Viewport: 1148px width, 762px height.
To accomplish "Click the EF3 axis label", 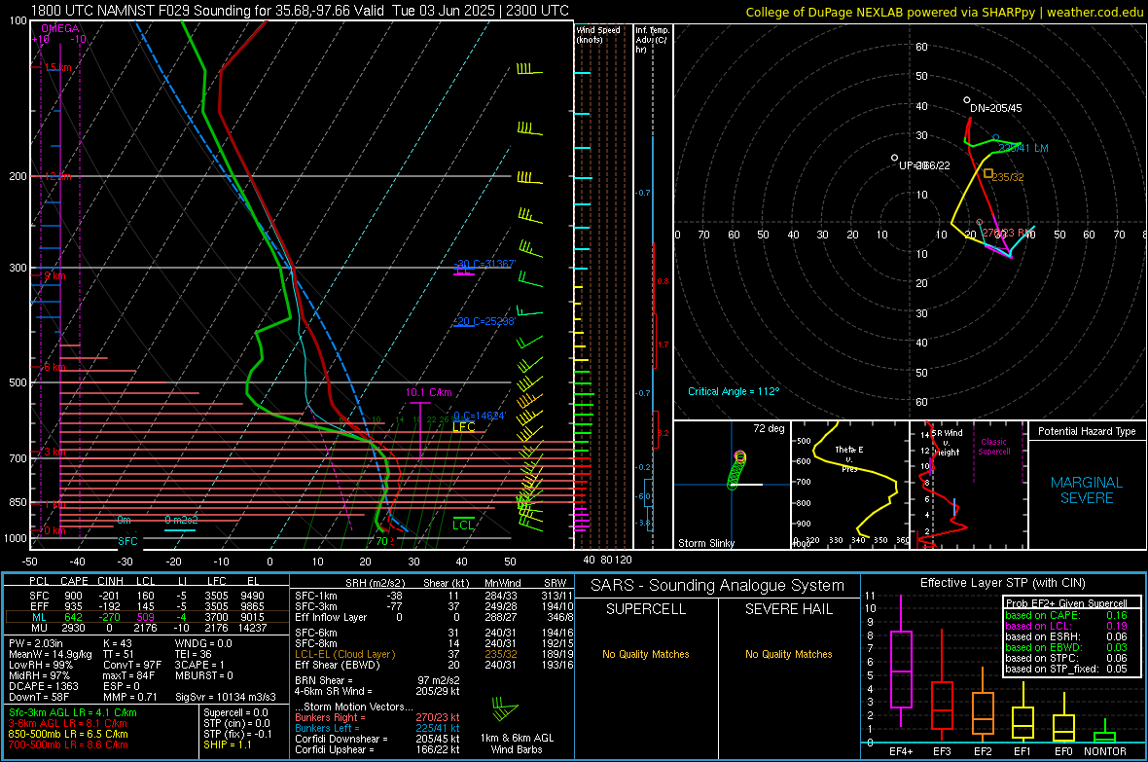I will (942, 751).
